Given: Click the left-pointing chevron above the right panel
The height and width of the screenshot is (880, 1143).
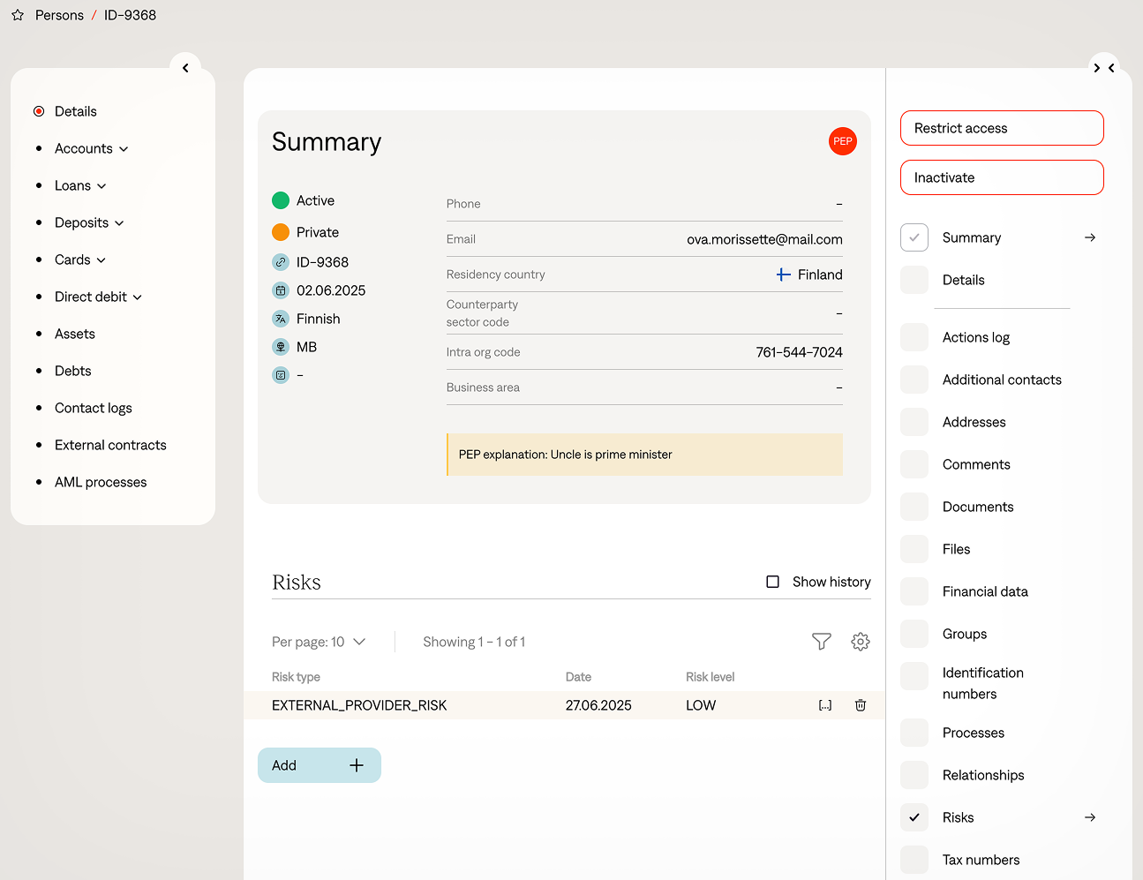Looking at the screenshot, I should (1111, 68).
